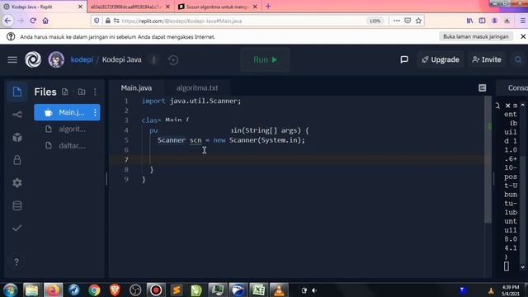528x297 pixels.
Task: Switch to the Kodepi Java - Replit browser tab
Action: (43, 7)
